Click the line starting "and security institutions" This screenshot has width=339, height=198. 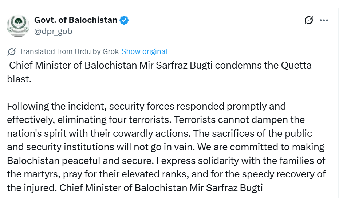pos(166,147)
